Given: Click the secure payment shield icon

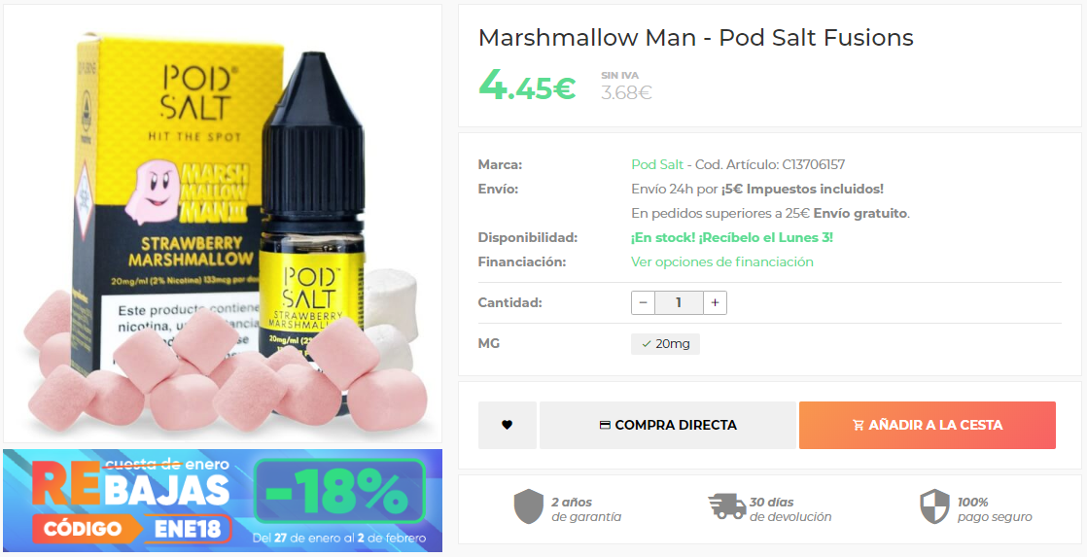Looking at the screenshot, I should 933,506.
